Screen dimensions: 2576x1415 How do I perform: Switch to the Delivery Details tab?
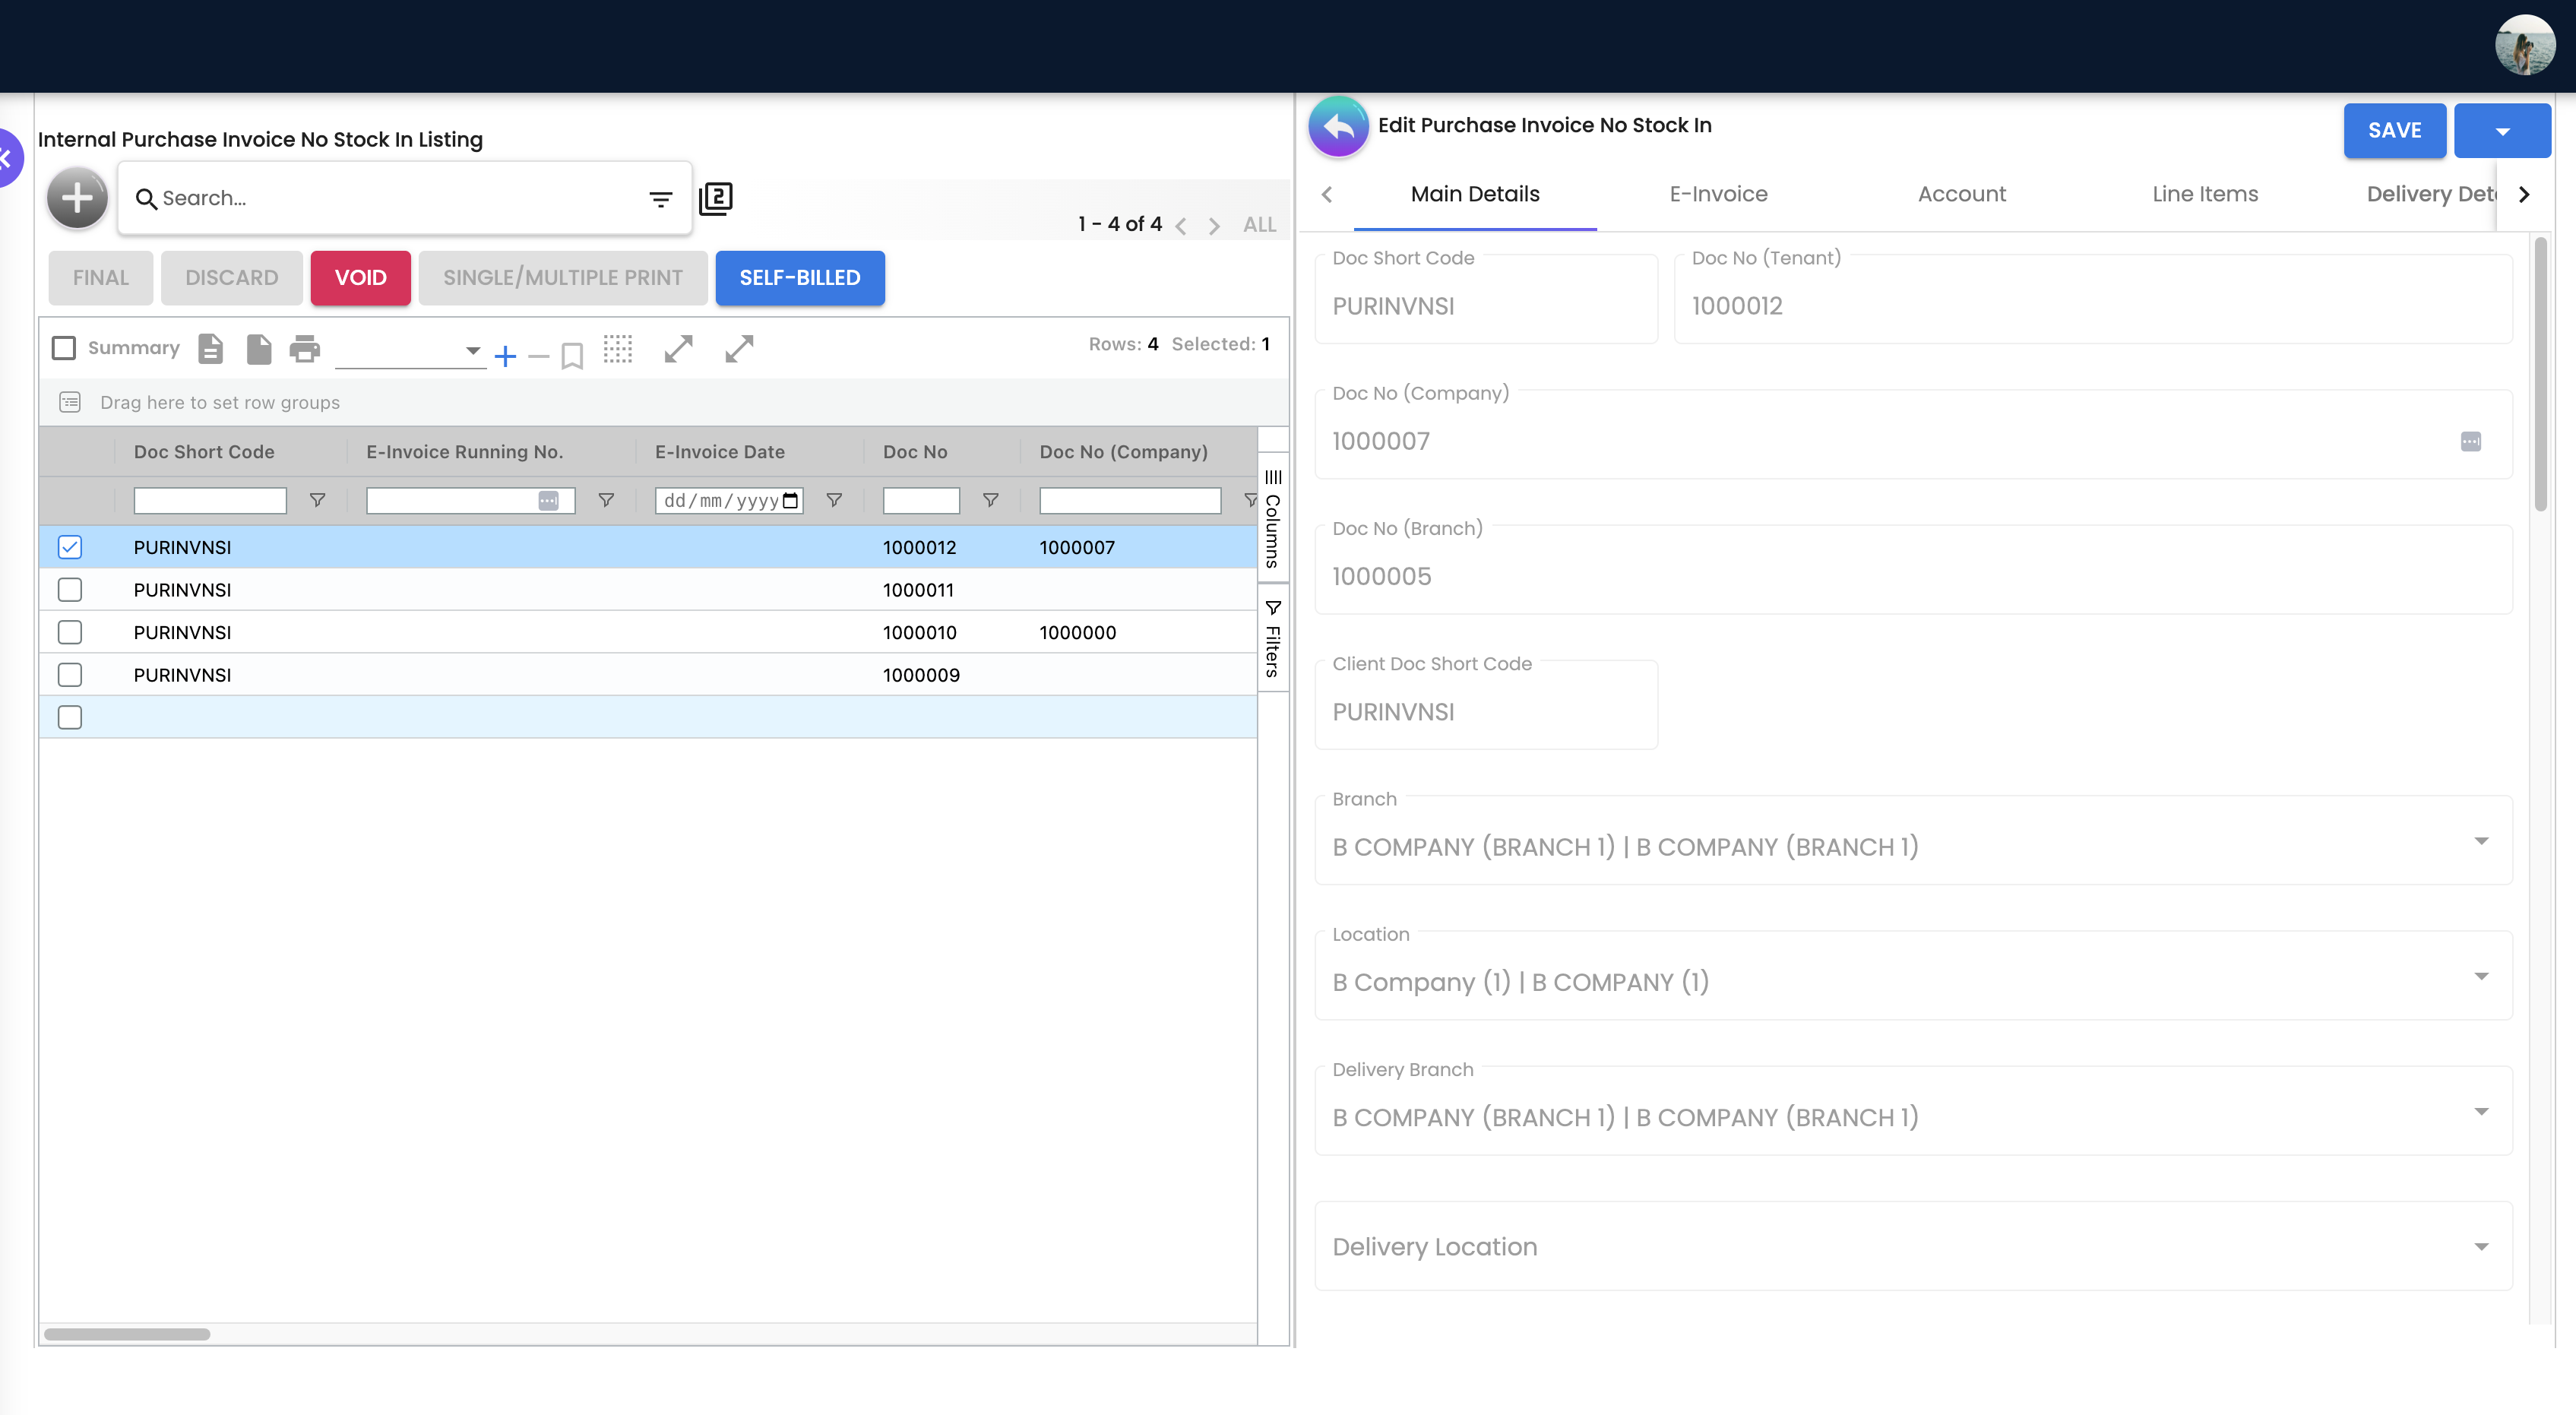pyautogui.click(x=2430, y=194)
